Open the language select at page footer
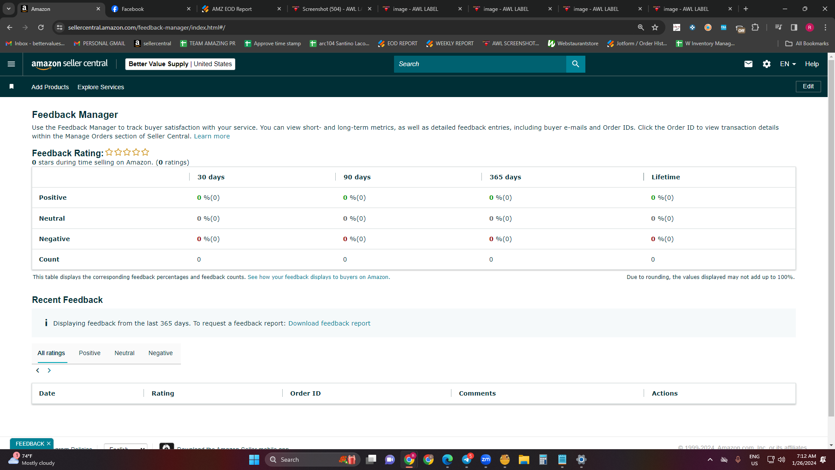This screenshot has width=835, height=470. (x=126, y=446)
